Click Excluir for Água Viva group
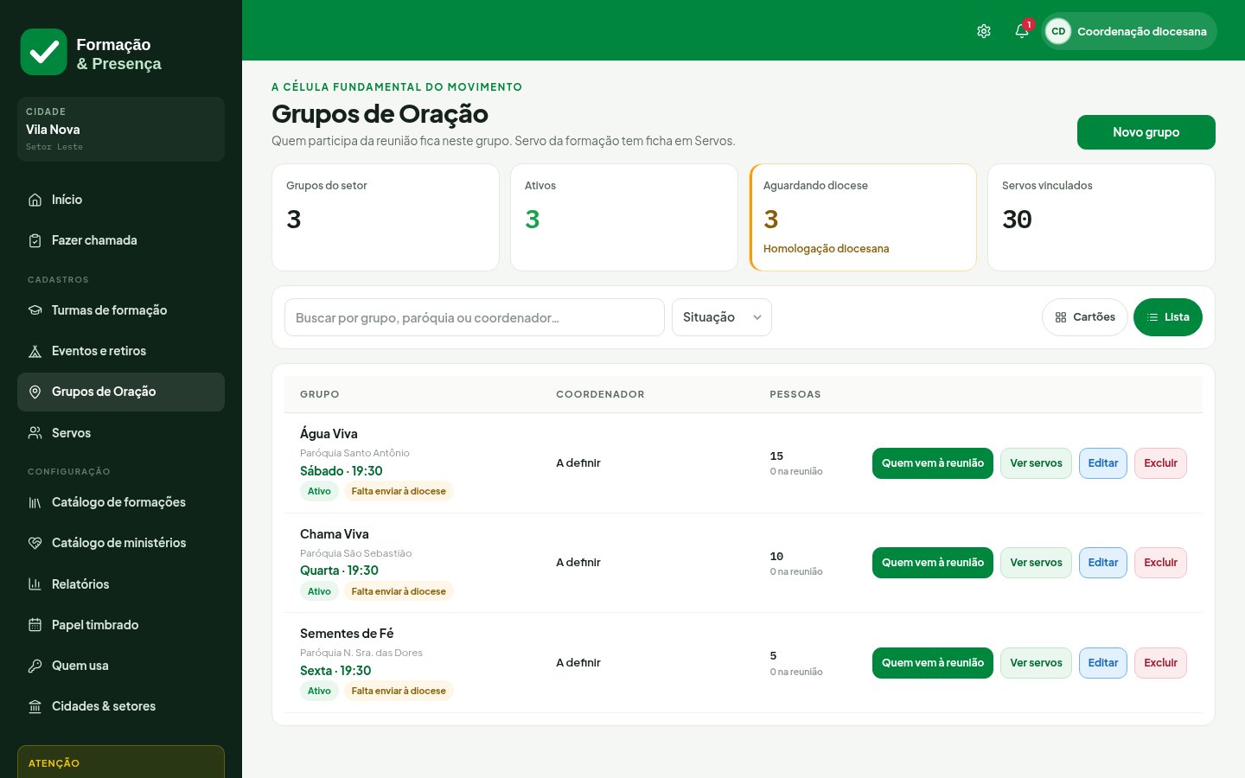 pos(1160,463)
